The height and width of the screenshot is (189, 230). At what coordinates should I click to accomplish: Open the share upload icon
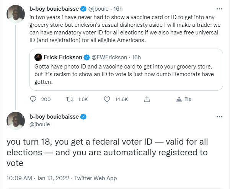pos(147,99)
